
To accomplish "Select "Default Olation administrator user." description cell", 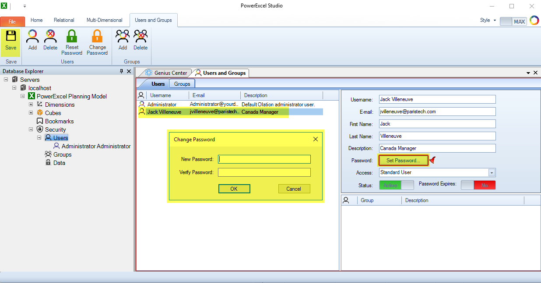I will 278,105.
